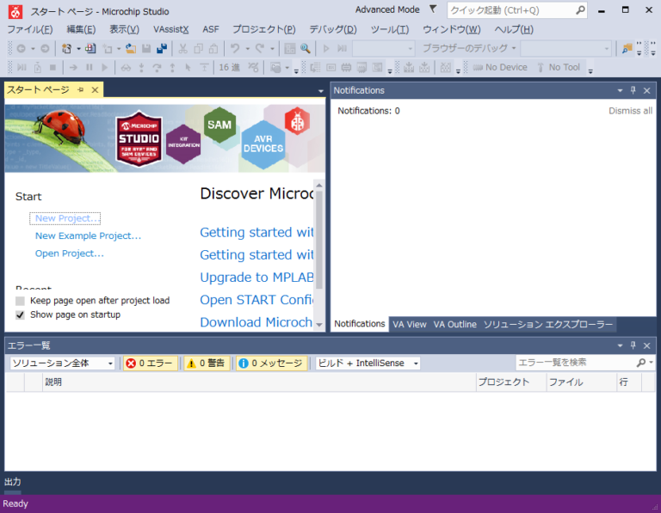This screenshot has height=513, width=661.
Task: Uncheck Show page on startup
Action: coord(21,315)
